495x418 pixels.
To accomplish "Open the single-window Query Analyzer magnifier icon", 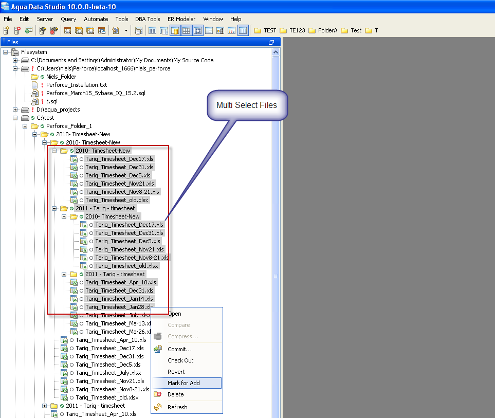I will pos(67,30).
